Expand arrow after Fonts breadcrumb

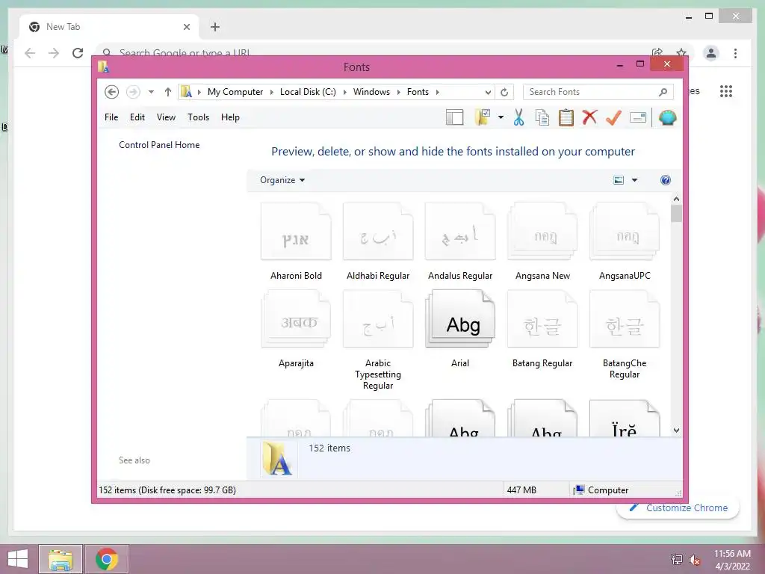[437, 92]
